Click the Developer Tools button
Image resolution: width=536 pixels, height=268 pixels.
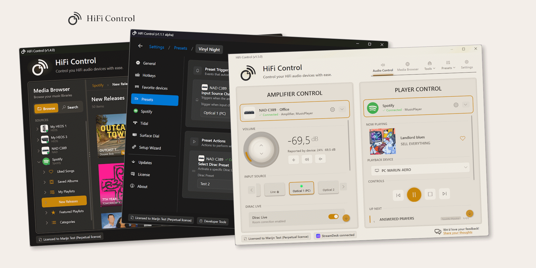[213, 221]
